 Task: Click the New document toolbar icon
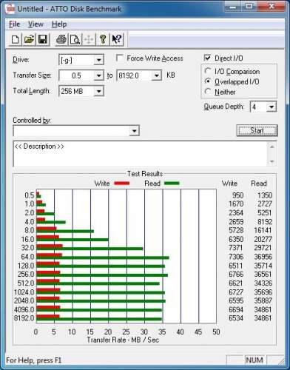point(16,39)
